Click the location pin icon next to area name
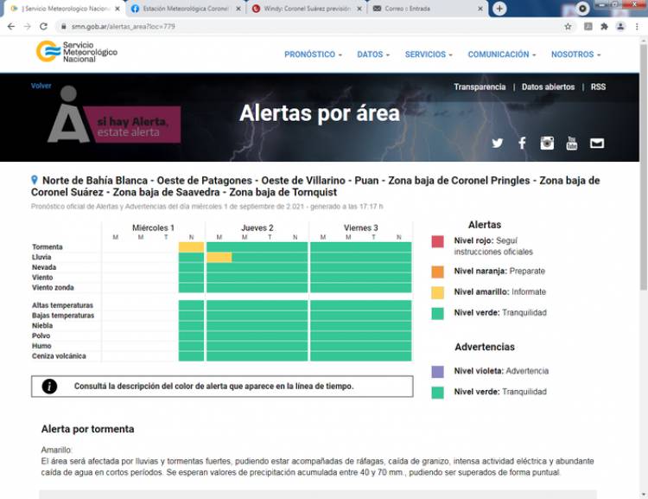This screenshot has width=648, height=499. click(35, 180)
